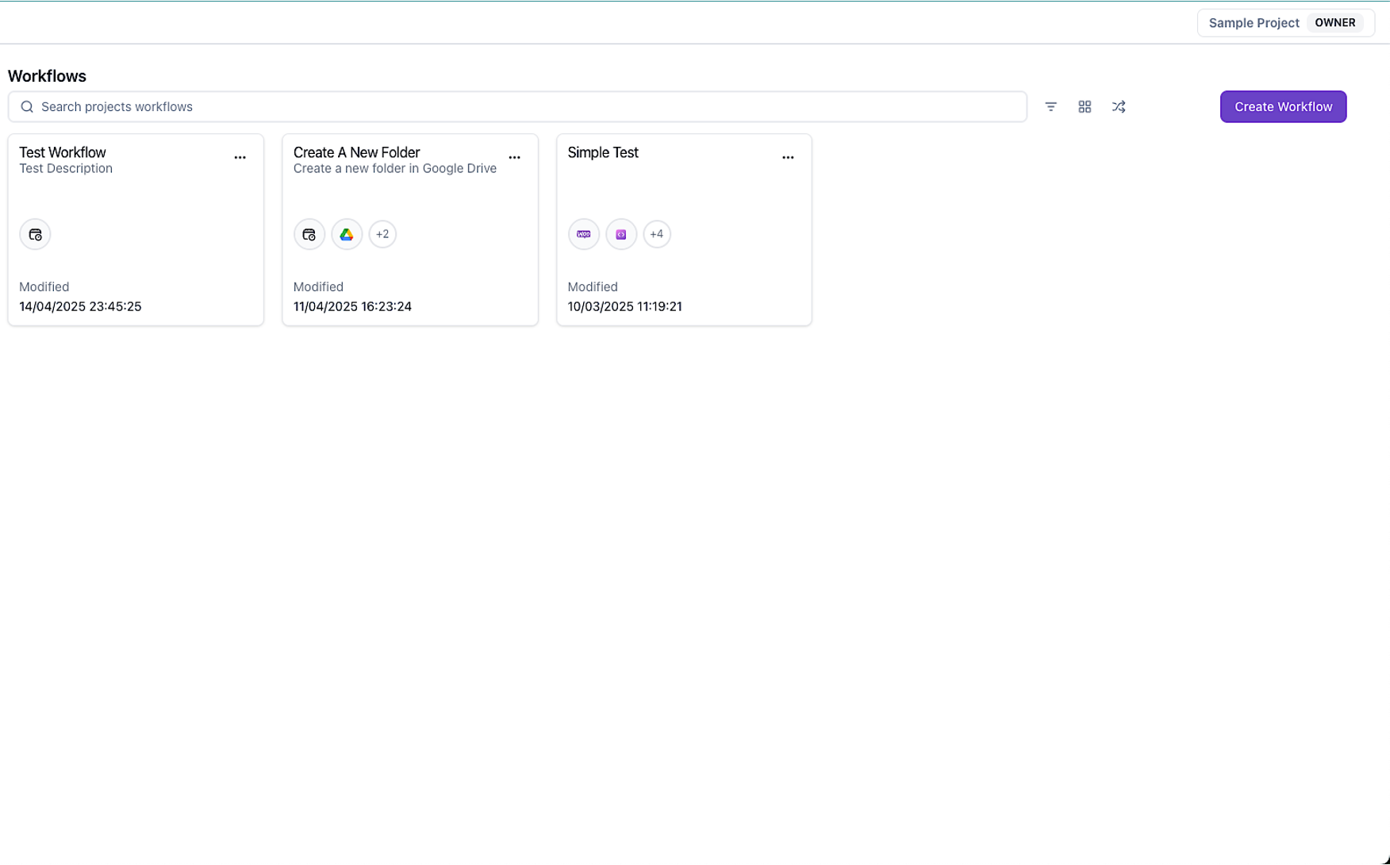Click the Create Workflow button
1390x865 pixels.
click(x=1282, y=106)
